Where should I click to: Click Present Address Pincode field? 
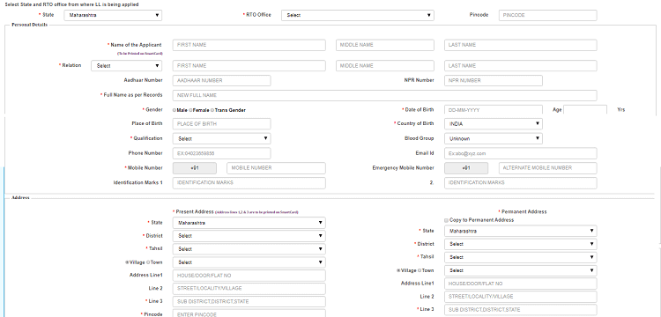pyautogui.click(x=249, y=313)
